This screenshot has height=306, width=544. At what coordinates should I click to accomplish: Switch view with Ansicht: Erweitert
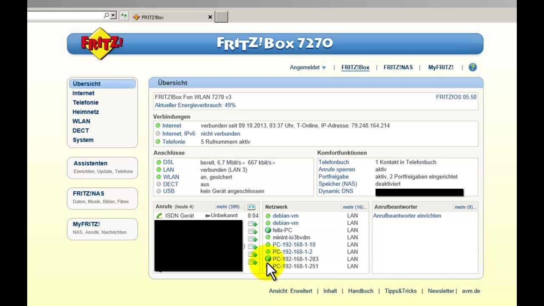291,291
